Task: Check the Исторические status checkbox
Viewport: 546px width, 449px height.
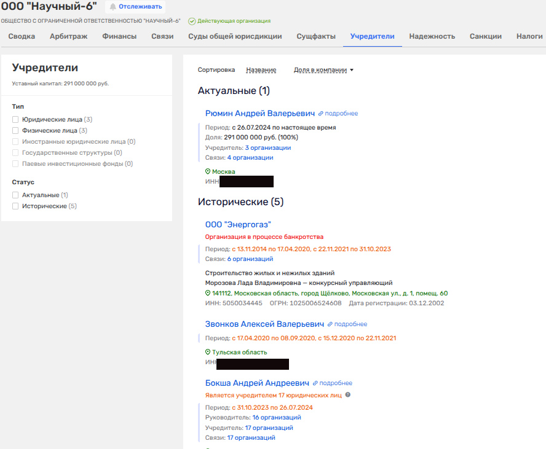Action: (15, 206)
